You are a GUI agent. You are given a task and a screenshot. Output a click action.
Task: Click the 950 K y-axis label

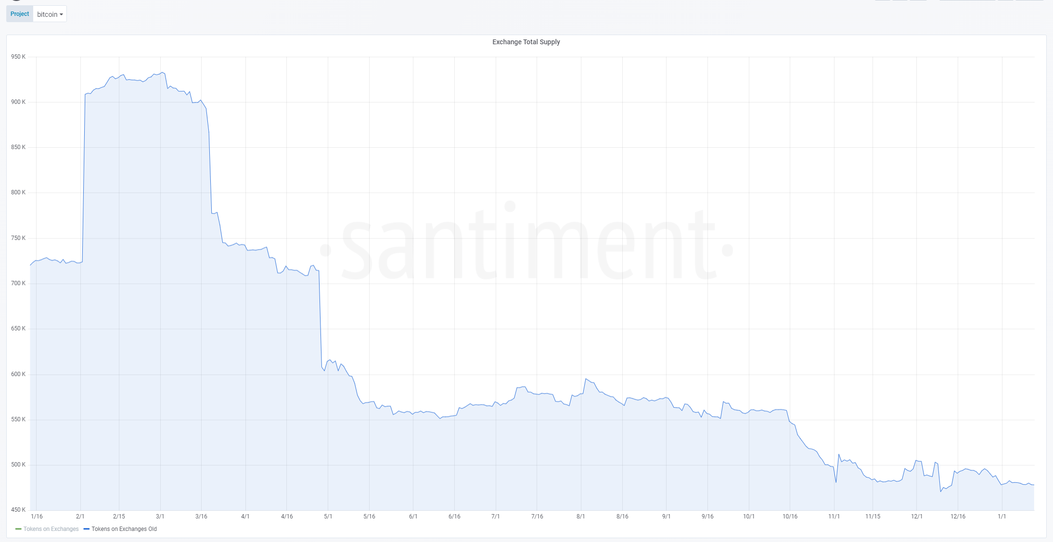coord(18,57)
